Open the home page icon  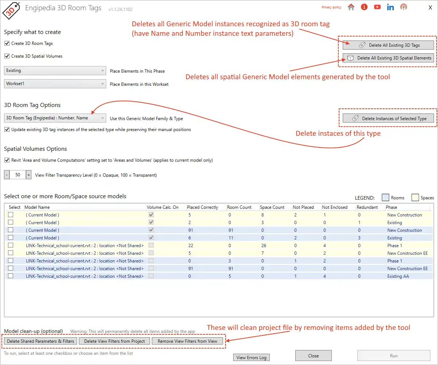pyautogui.click(x=351, y=7)
